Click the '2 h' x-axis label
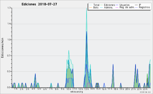Viewport: 153px width, 94px height. click(x=22, y=89)
